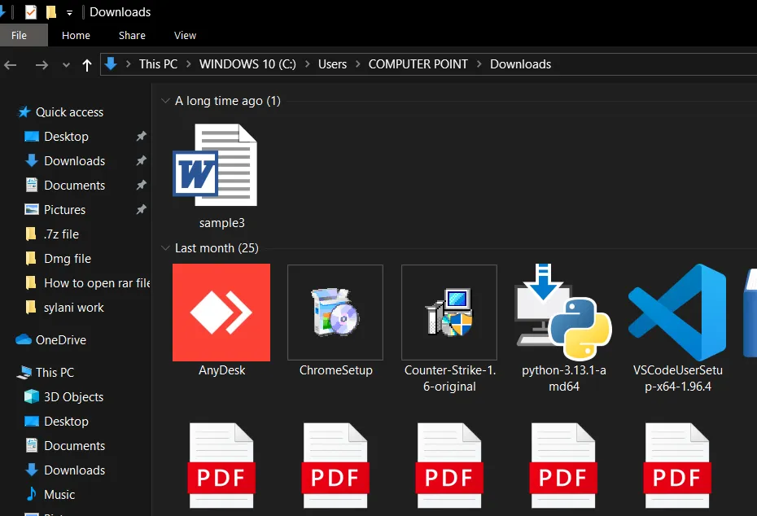757x516 pixels.
Task: Unpin Documents using its pin icon
Action: pos(141,185)
